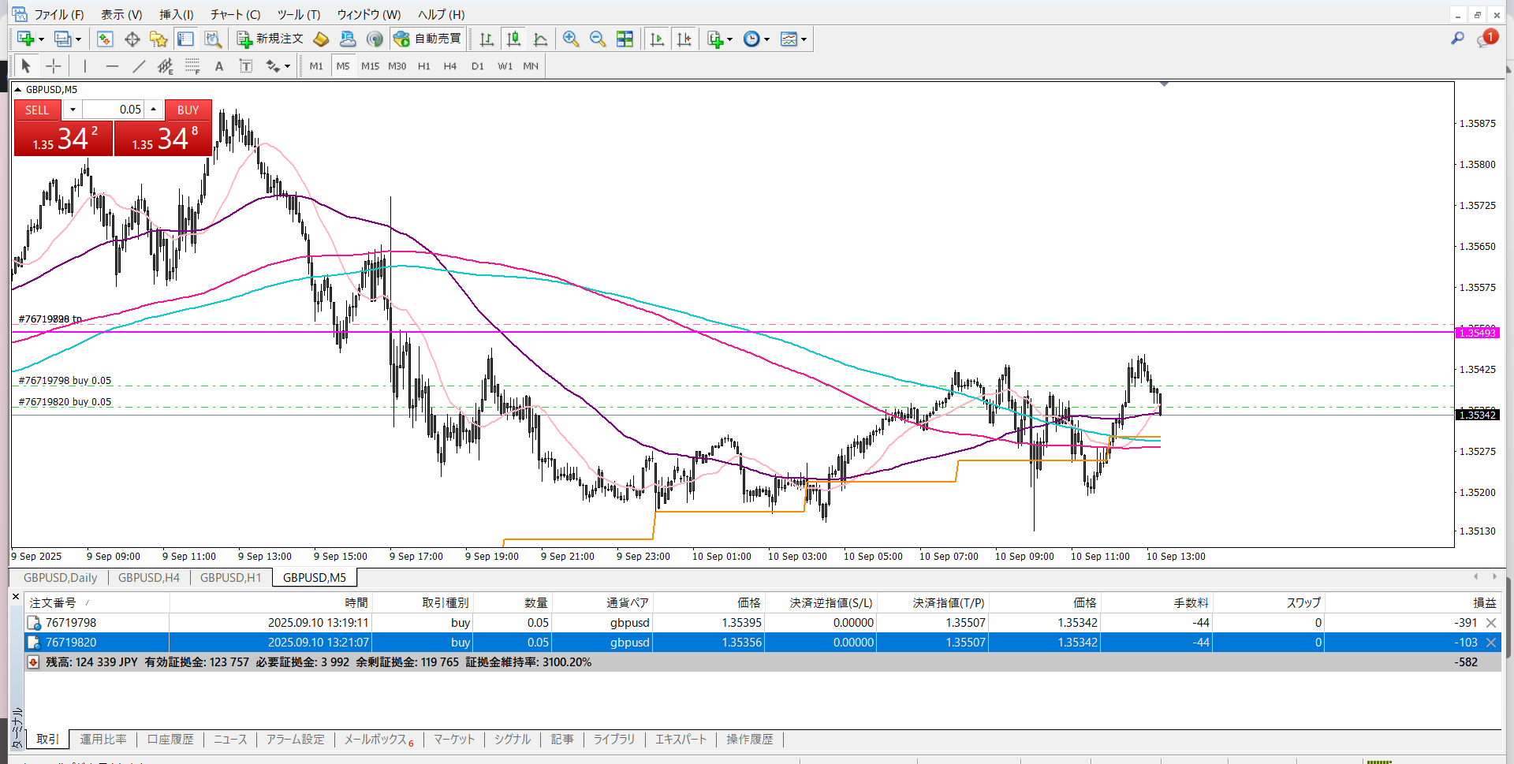Screen dimensions: 1514x764
Task: Expand the new chart dropdown arrow
Action: (x=41, y=39)
